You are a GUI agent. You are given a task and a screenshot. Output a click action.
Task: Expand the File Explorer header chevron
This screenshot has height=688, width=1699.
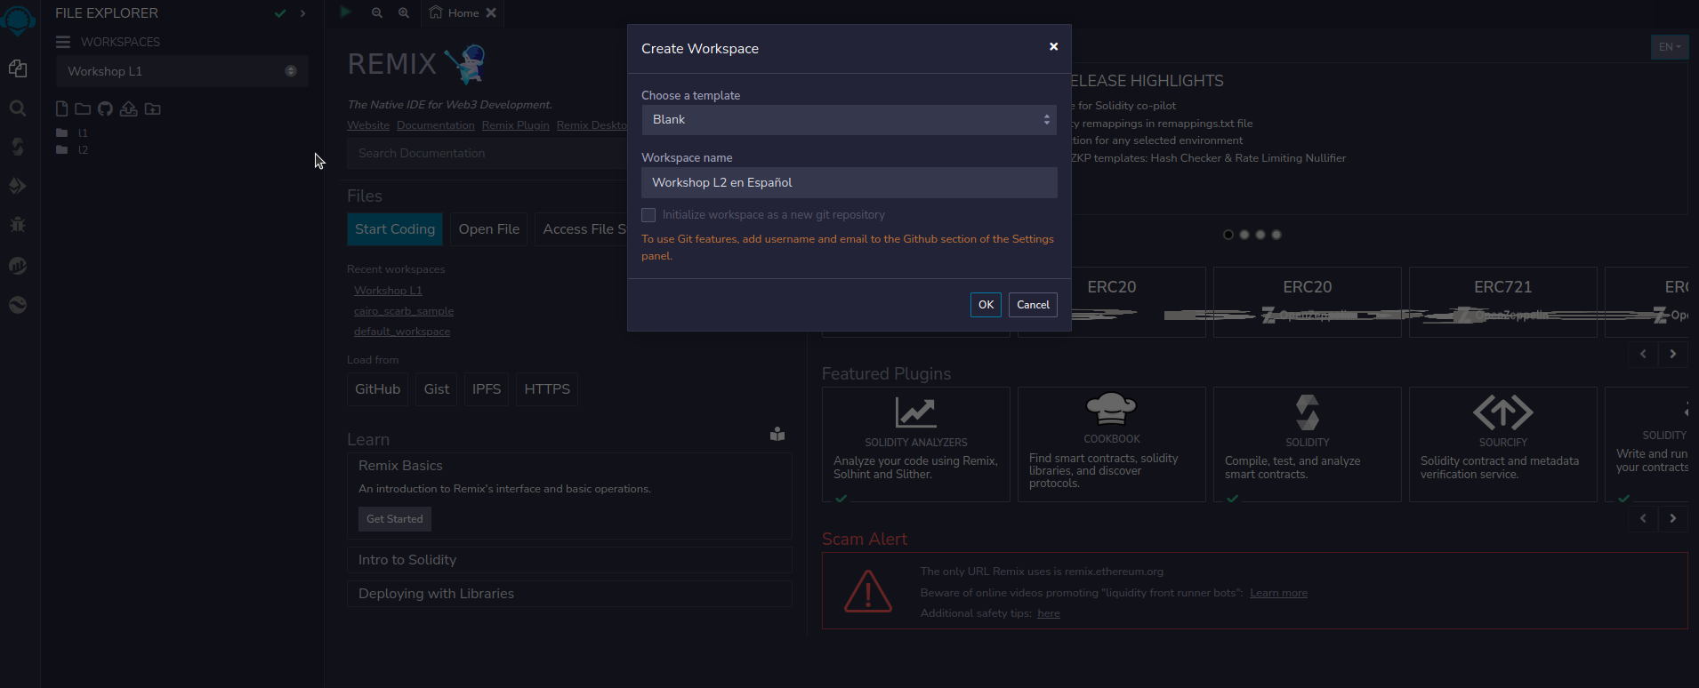coord(303,13)
